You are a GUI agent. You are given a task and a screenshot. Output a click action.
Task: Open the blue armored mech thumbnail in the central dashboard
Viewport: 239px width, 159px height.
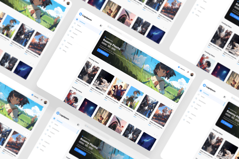point(147,107)
